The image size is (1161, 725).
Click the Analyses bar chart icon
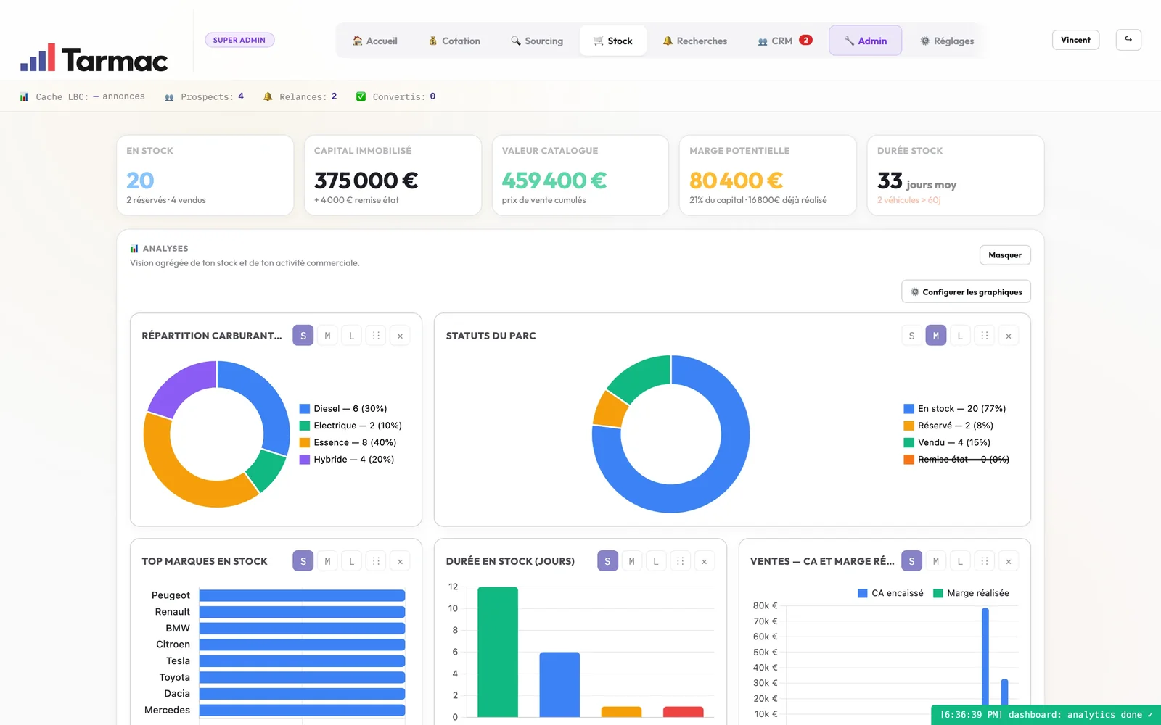[134, 248]
